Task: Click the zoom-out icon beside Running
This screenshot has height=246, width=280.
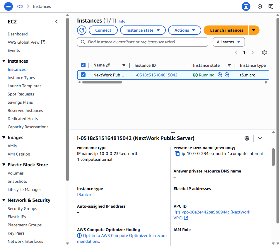Action: click(x=227, y=75)
